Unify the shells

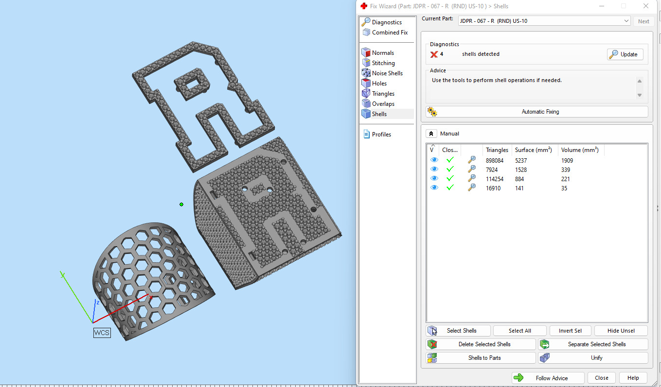(593, 358)
